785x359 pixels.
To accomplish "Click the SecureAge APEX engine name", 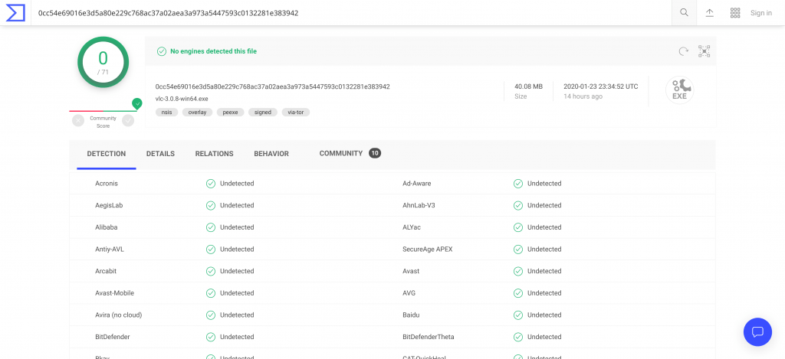I will click(428, 249).
